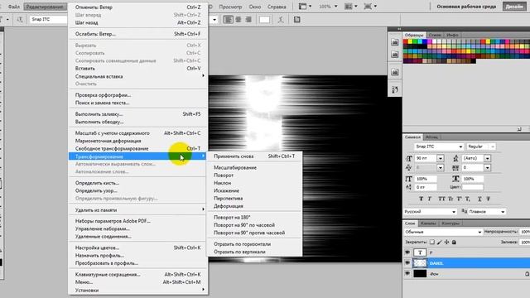Toggle the text orientation icon
The image size is (530, 298).
click(x=20, y=20)
